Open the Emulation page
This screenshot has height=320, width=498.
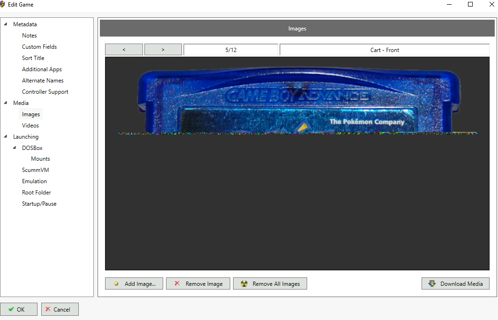pyautogui.click(x=34, y=181)
